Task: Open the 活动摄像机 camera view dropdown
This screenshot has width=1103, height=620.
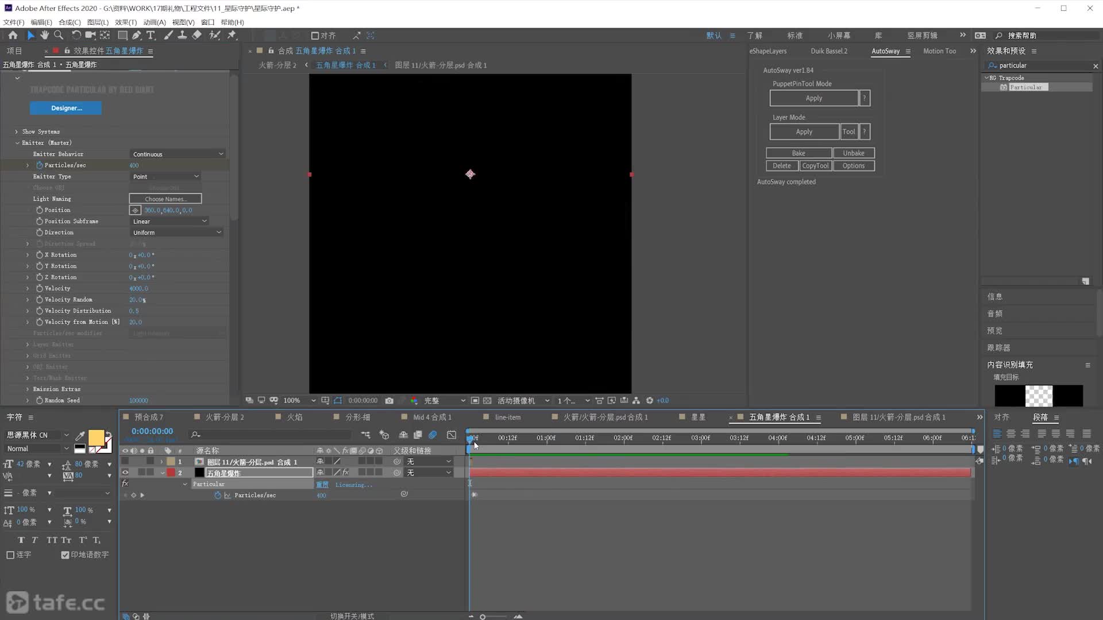Action: click(x=523, y=401)
